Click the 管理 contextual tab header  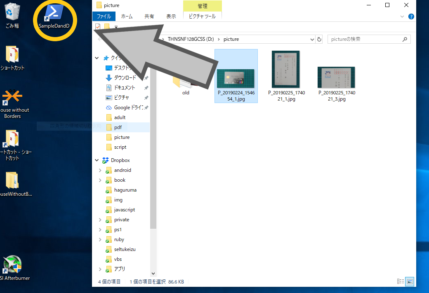tap(203, 6)
